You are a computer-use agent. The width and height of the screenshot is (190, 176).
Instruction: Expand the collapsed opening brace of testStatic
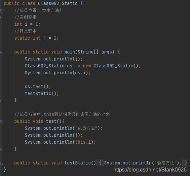100,163
